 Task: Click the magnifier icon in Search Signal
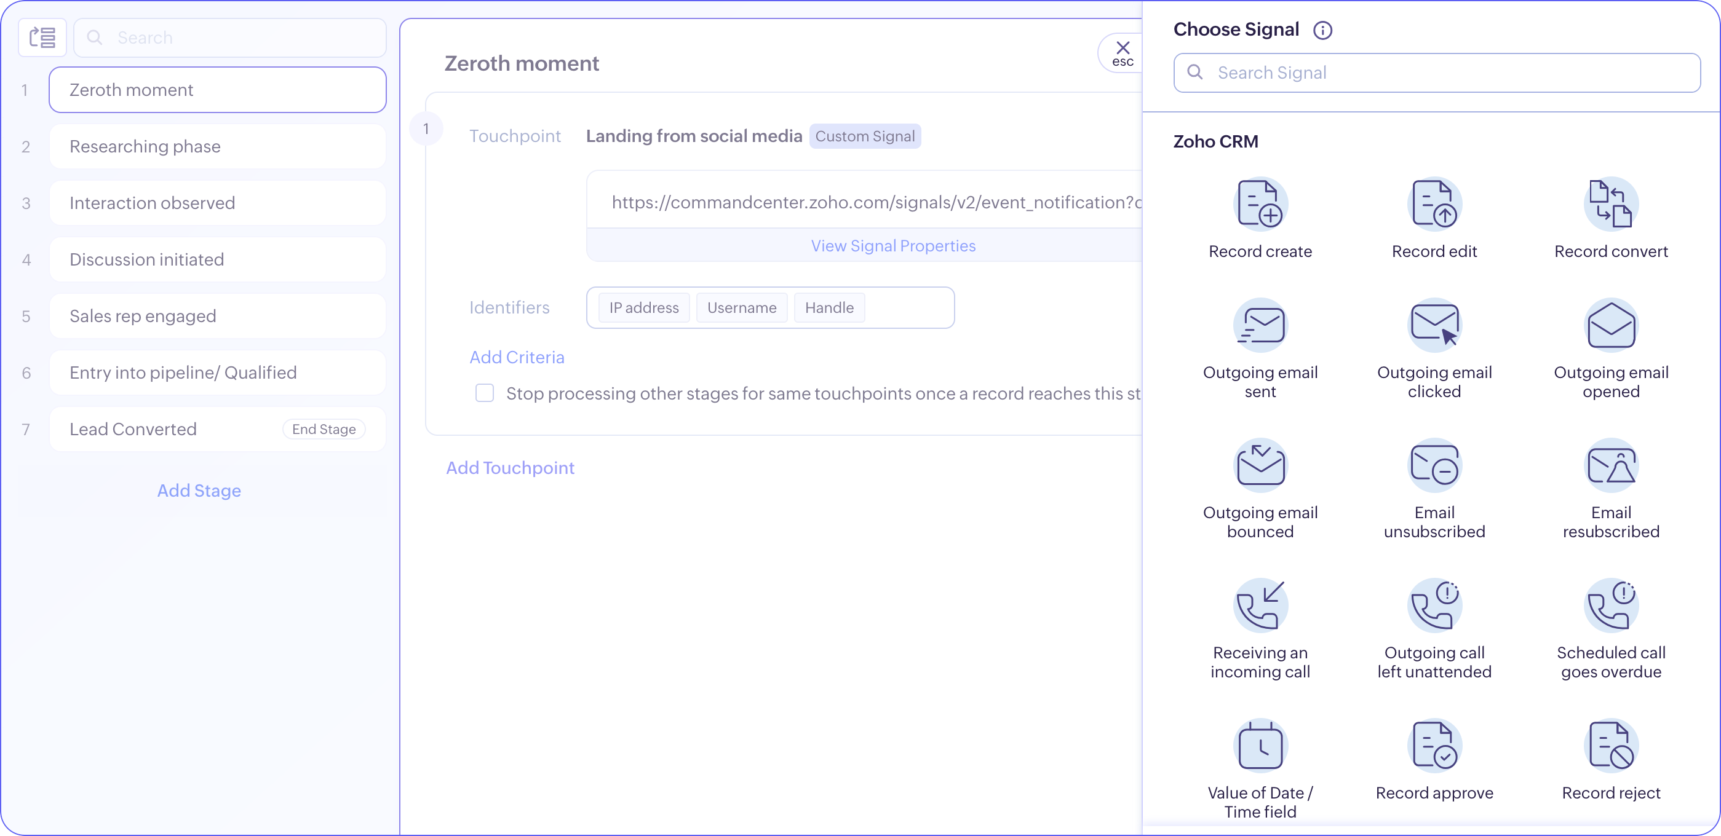point(1194,72)
